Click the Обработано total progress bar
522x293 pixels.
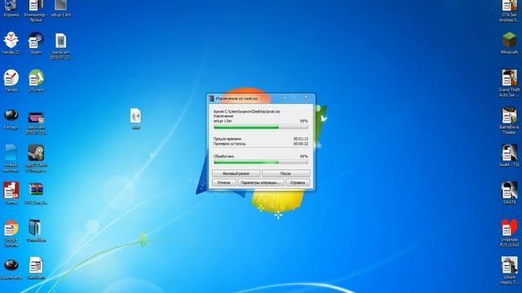261,162
